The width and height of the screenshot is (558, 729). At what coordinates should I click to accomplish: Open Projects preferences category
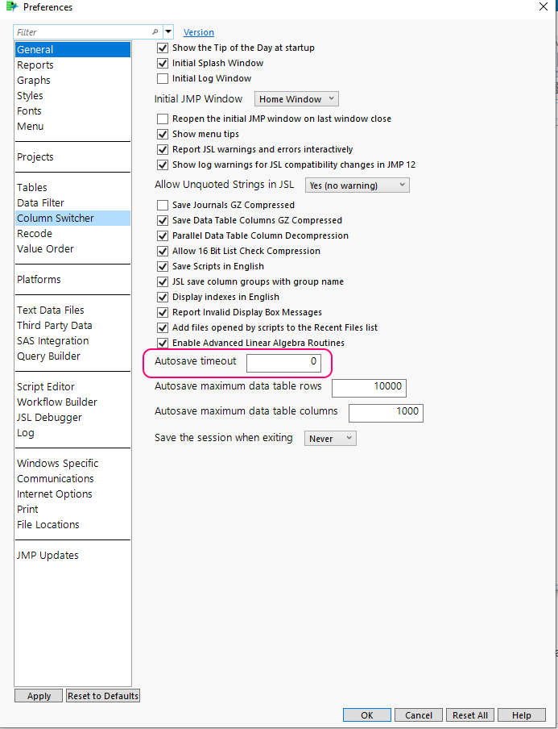coord(73,157)
